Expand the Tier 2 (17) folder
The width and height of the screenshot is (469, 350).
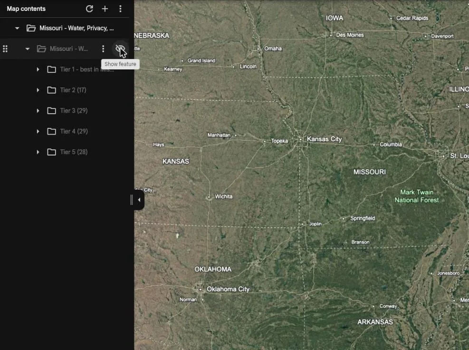38,90
